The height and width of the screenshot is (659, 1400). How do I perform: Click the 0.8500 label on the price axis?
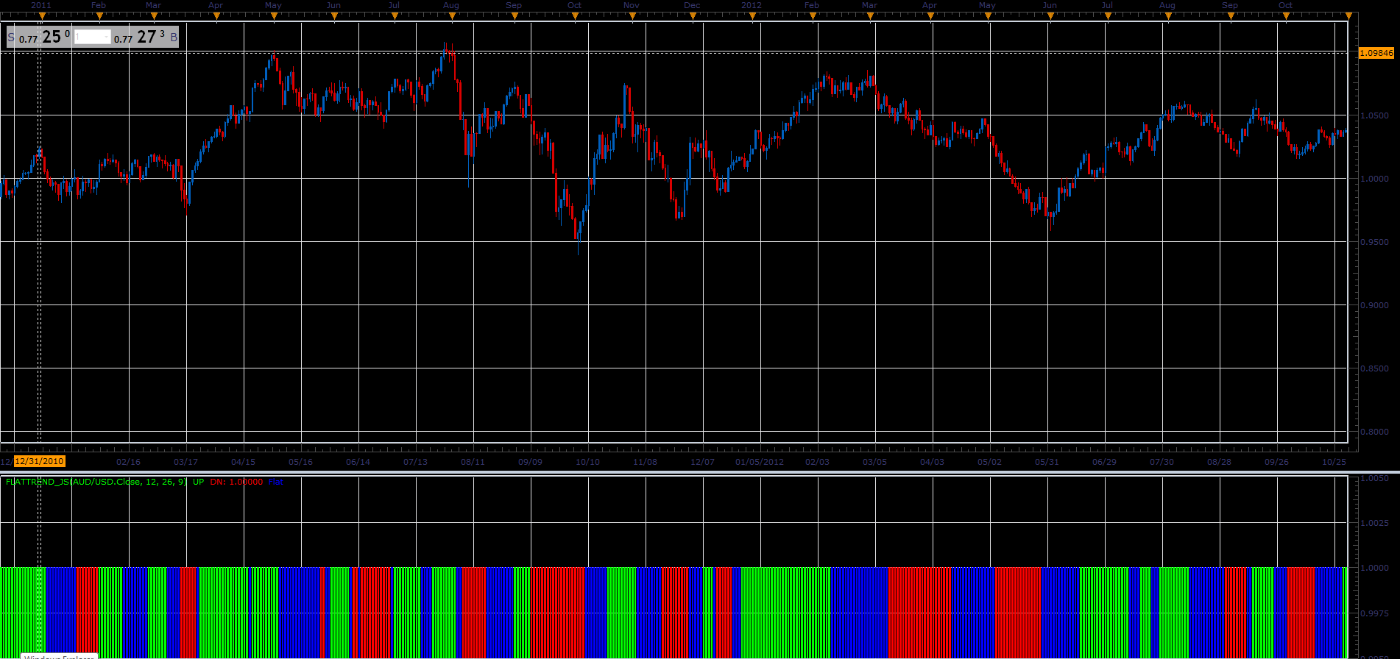point(1375,368)
